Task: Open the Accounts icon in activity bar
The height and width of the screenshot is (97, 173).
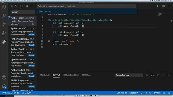Action: 4,77
